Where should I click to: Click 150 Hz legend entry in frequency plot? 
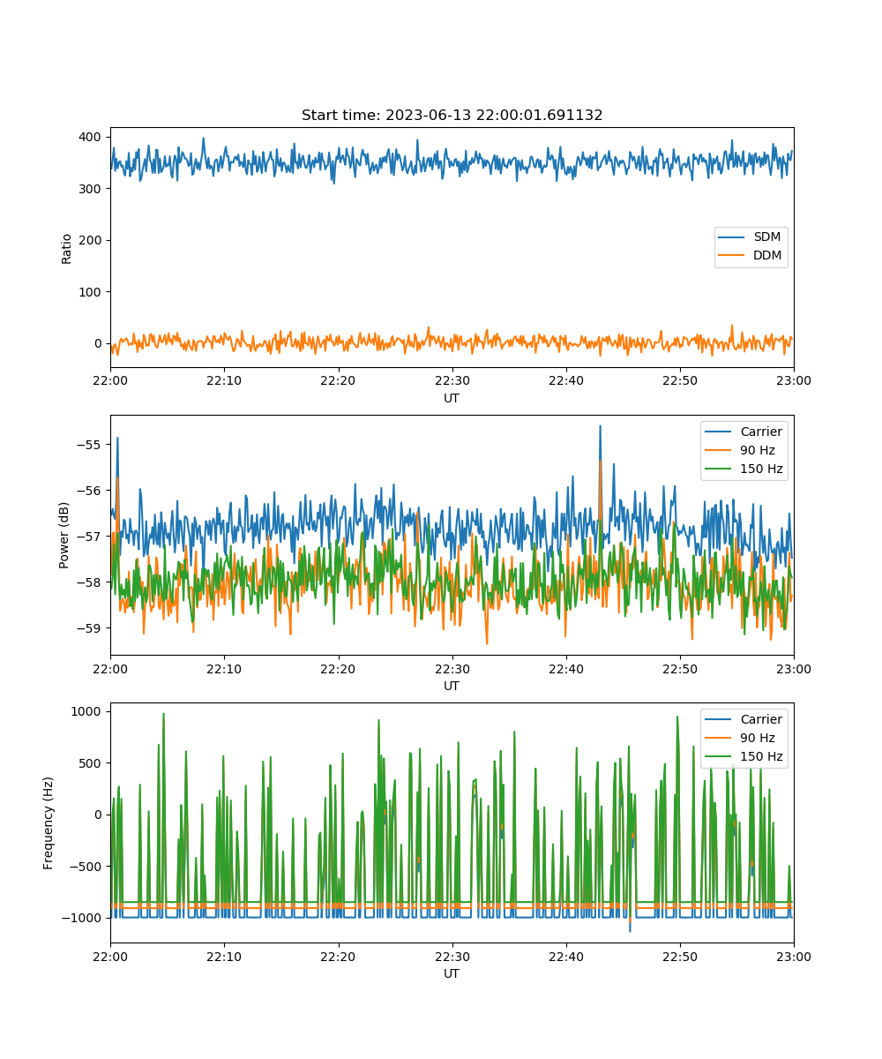pos(744,756)
